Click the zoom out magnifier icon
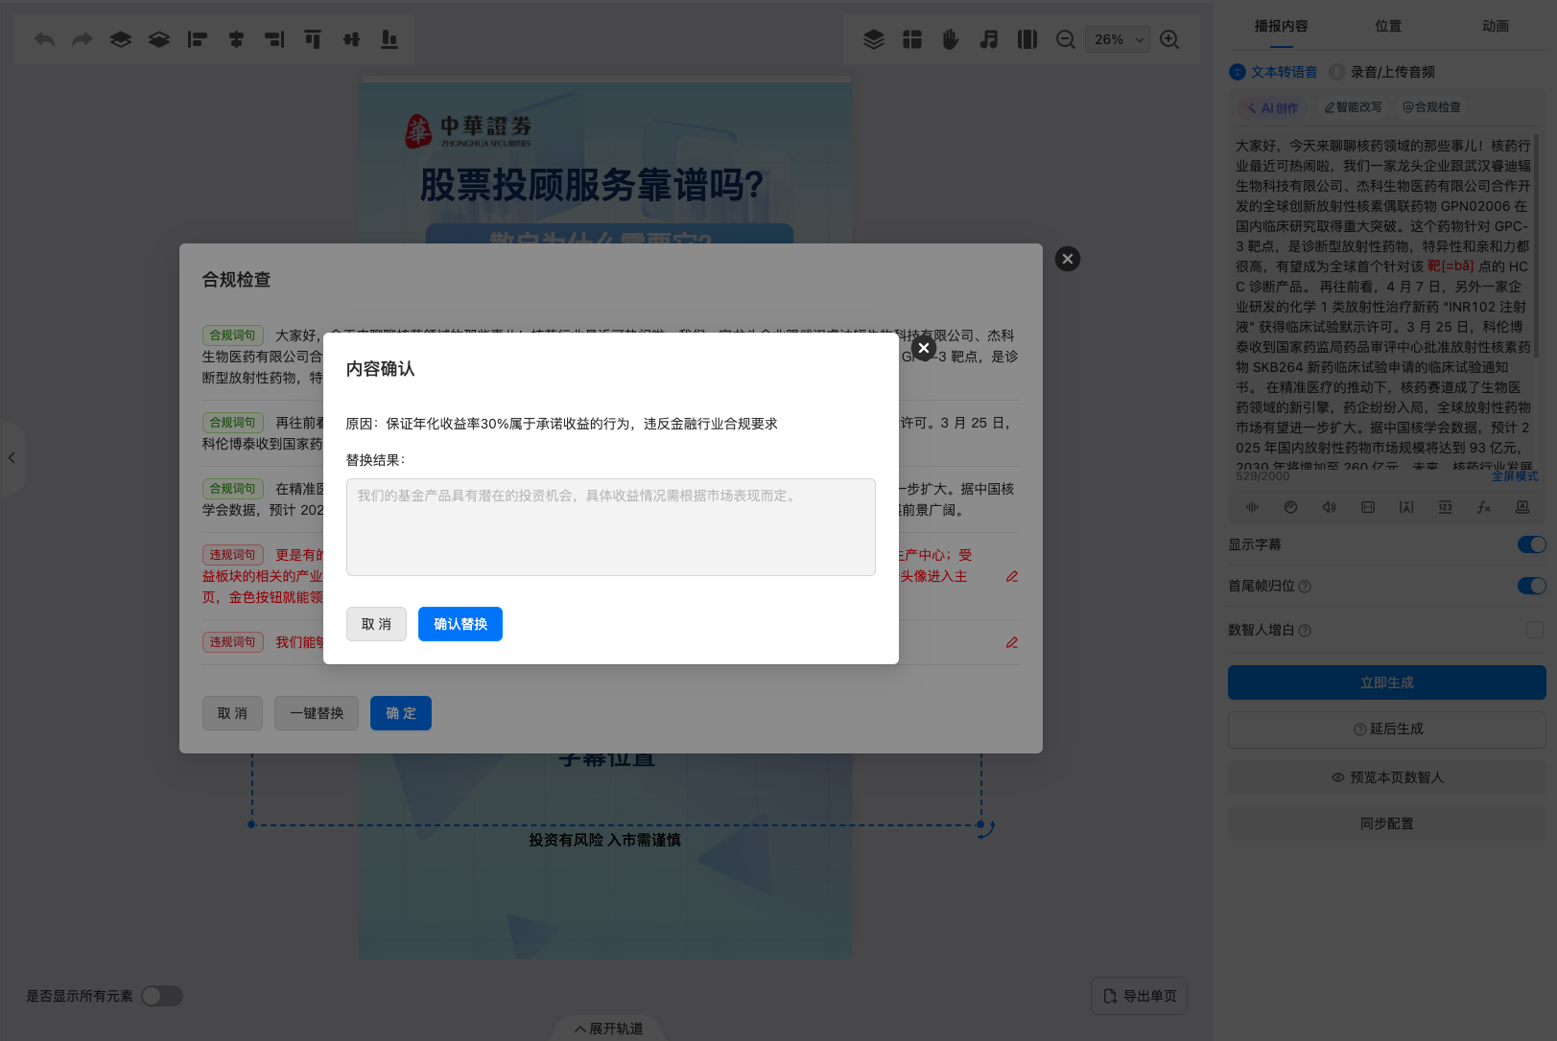The image size is (1557, 1041). (1065, 39)
